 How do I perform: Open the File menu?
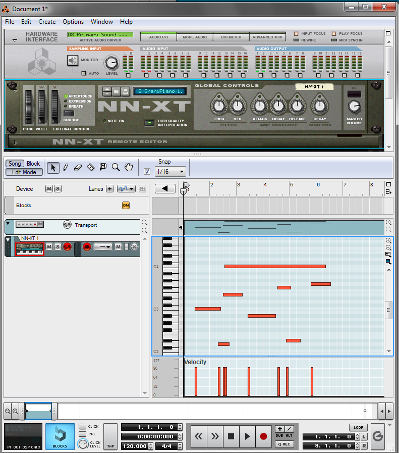tap(10, 22)
